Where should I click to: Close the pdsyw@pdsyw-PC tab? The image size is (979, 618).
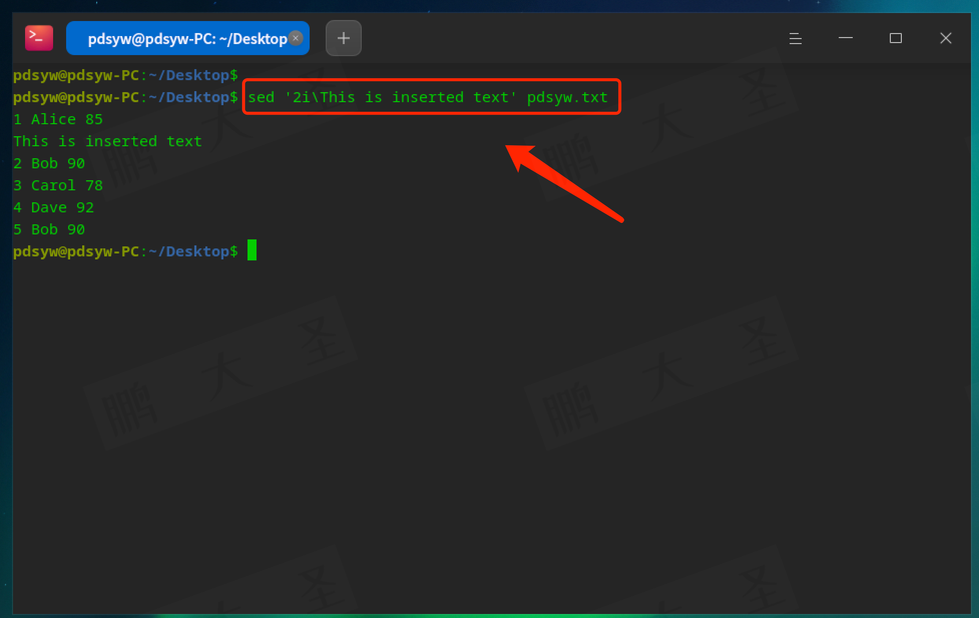point(296,38)
